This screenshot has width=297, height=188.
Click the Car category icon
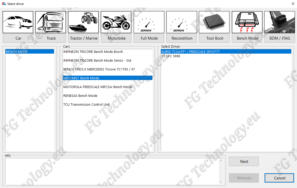coord(18,22)
